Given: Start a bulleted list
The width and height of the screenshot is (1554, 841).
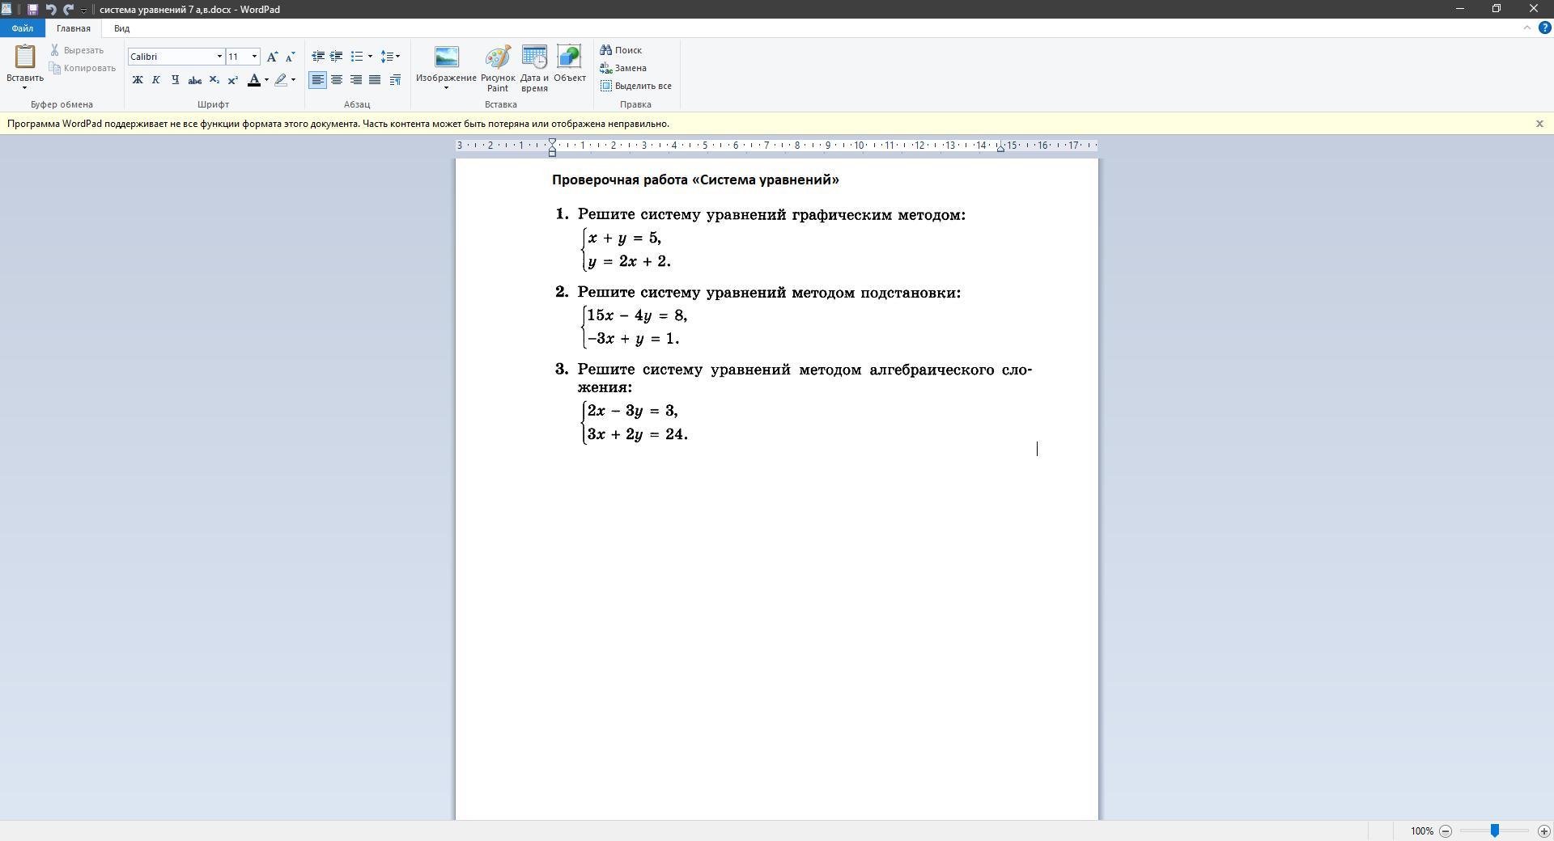Looking at the screenshot, I should [356, 57].
